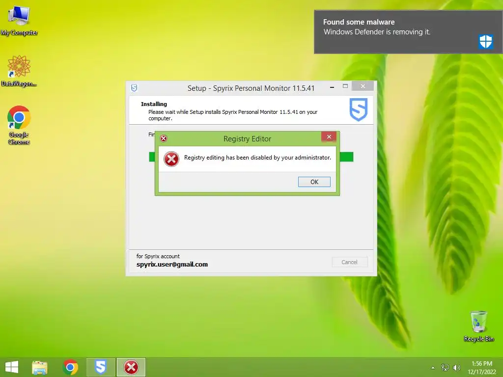This screenshot has width=503, height=377.
Task: Click OK in the Registry Editor dialog
Action: pyautogui.click(x=314, y=182)
